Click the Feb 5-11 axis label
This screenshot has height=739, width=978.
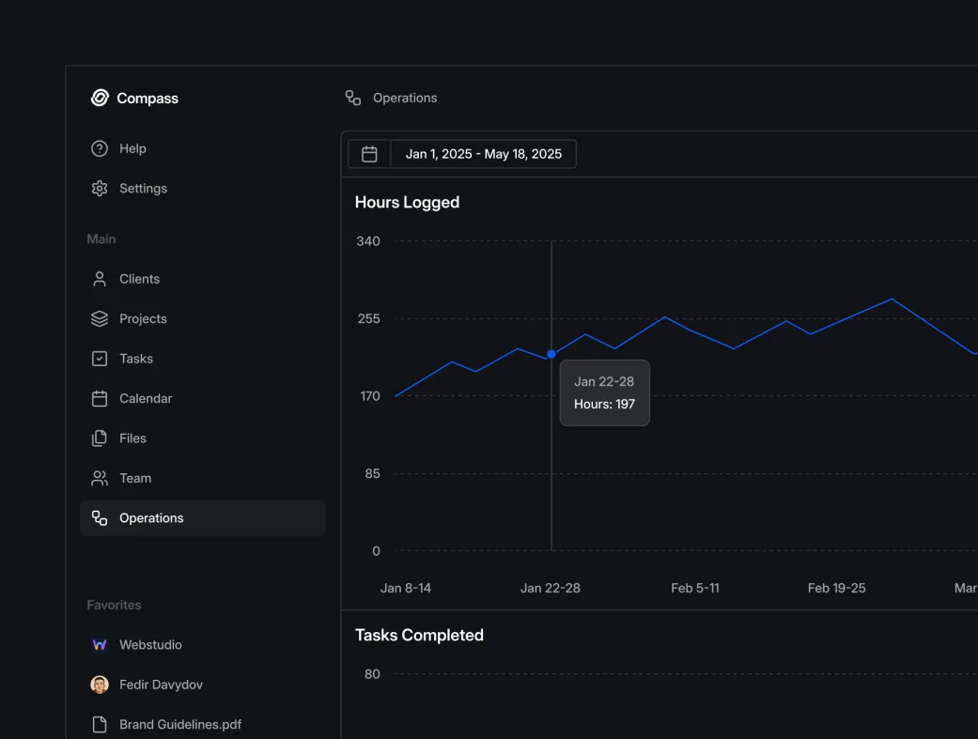pyautogui.click(x=695, y=588)
